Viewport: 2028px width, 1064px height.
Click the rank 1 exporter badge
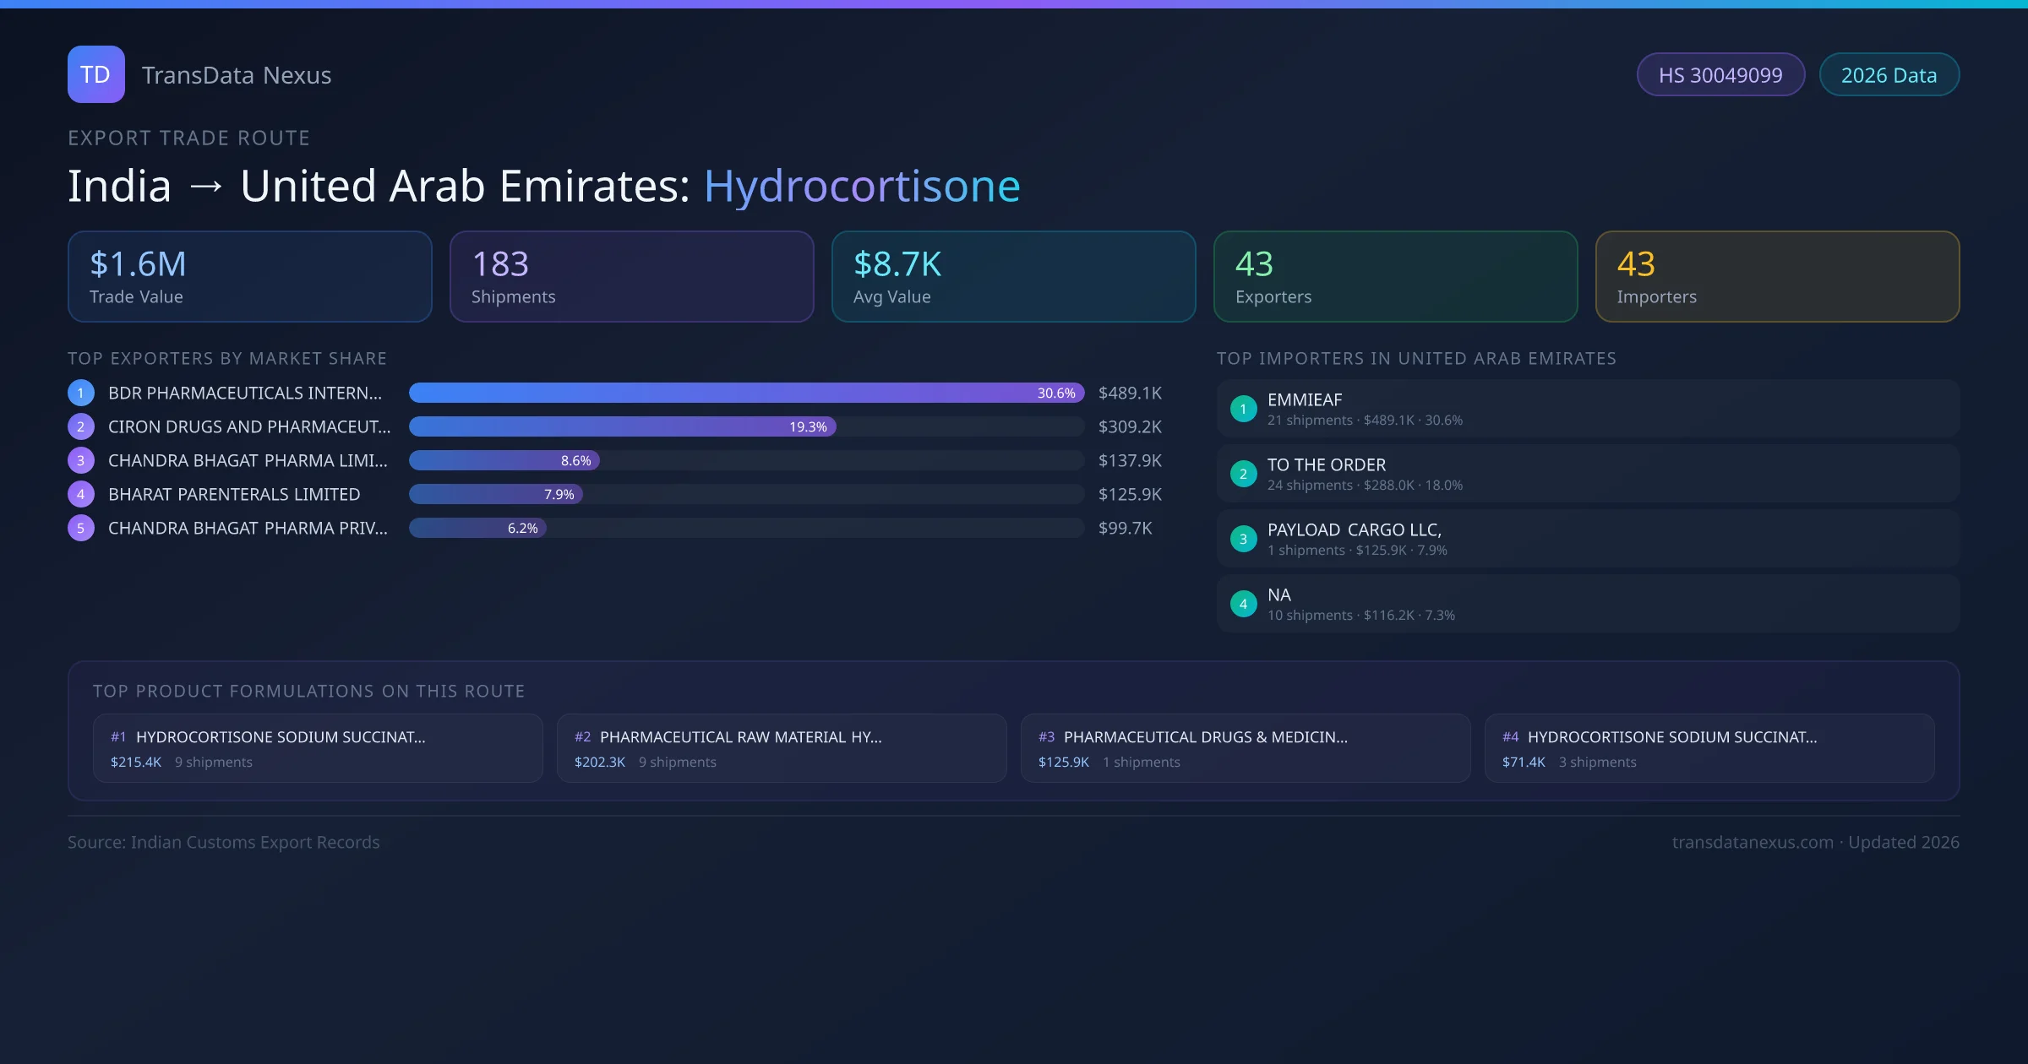tap(80, 393)
